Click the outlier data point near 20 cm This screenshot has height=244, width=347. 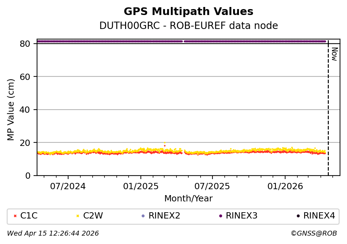165,143
